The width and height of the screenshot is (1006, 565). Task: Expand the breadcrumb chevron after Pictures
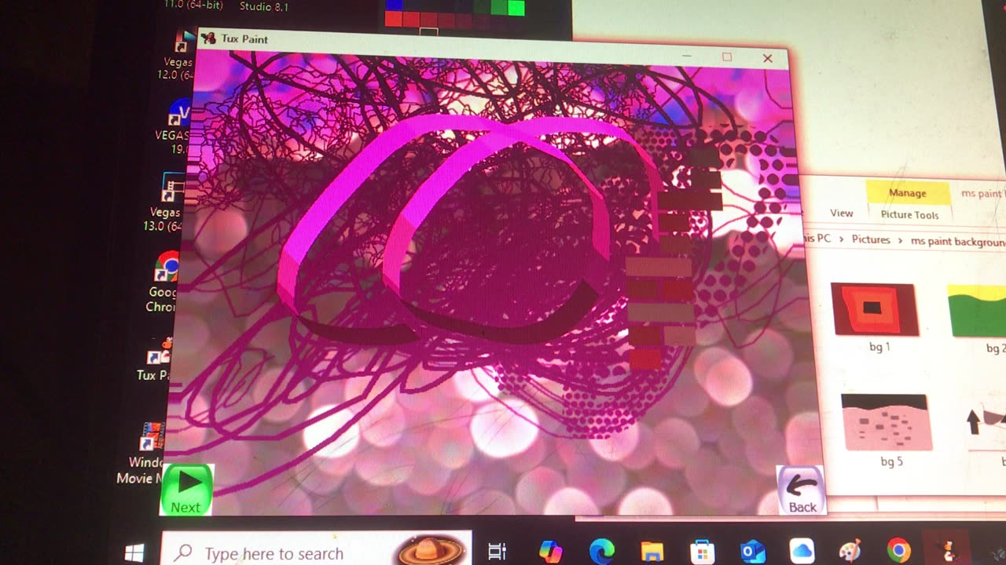pos(901,241)
